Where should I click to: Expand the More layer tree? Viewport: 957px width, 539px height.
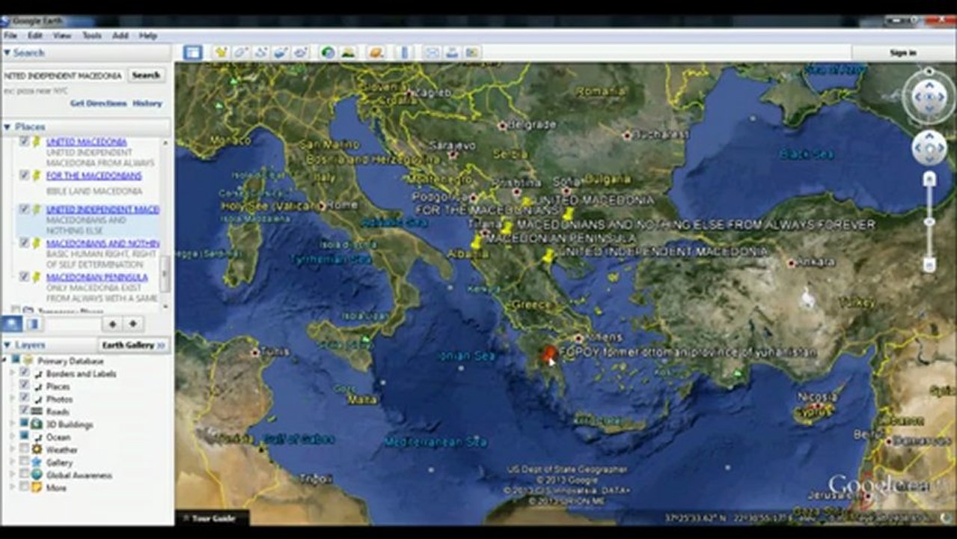pyautogui.click(x=13, y=487)
